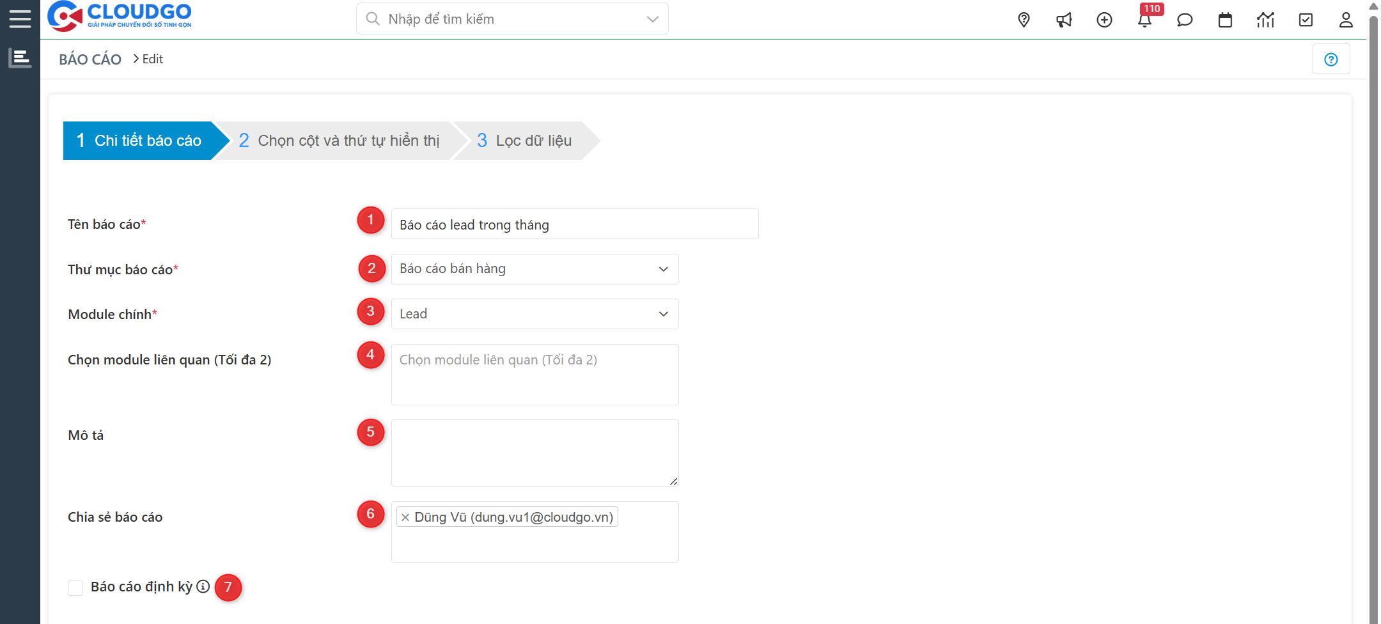Viewport: 1381px width, 624px height.
Task: Click the info icon beside Báo cáo định kỳ
Action: [x=203, y=586]
